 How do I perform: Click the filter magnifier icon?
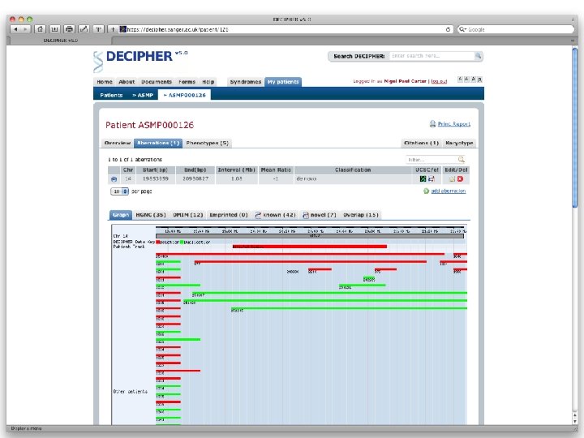coord(461,160)
